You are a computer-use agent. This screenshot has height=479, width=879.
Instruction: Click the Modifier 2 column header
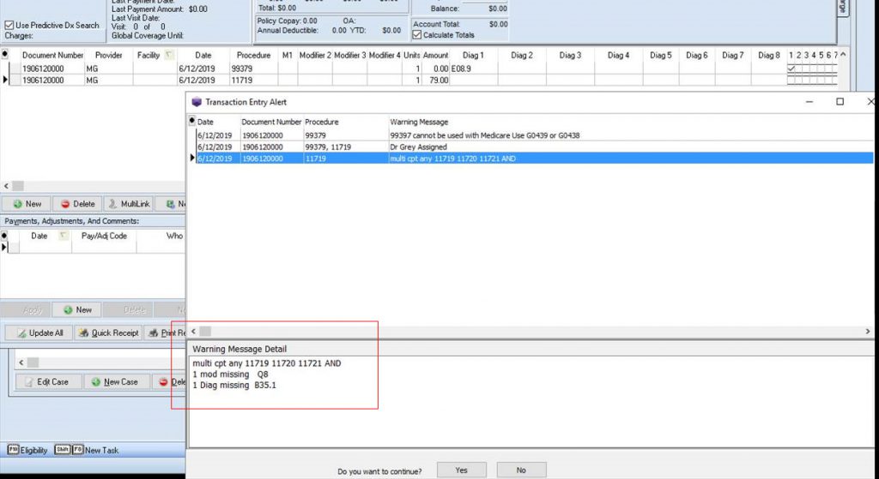(315, 56)
